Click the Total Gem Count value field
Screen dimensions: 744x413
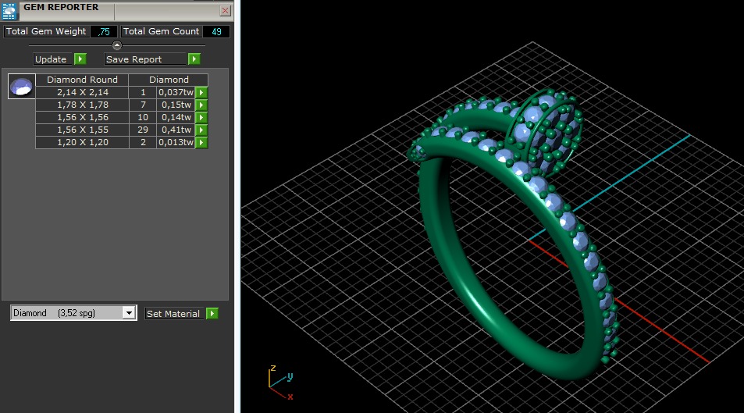click(x=216, y=31)
